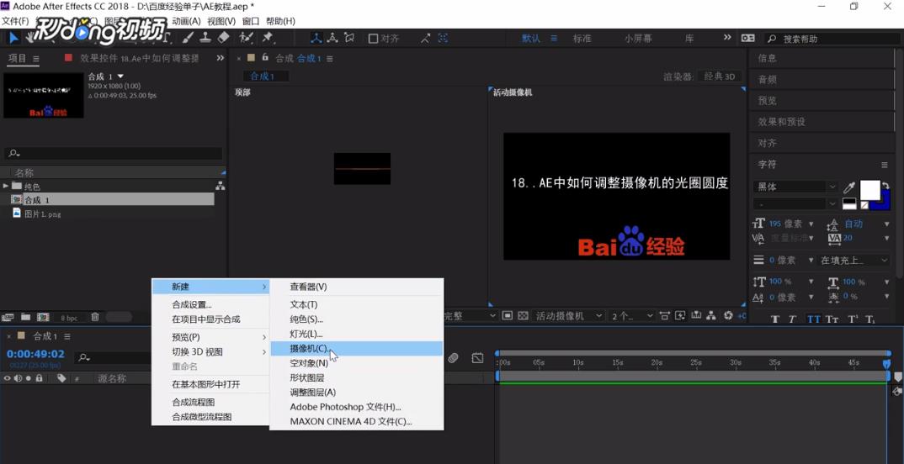904x464 pixels.
Task: Toggle transparency grid in viewer
Action: [x=523, y=315]
